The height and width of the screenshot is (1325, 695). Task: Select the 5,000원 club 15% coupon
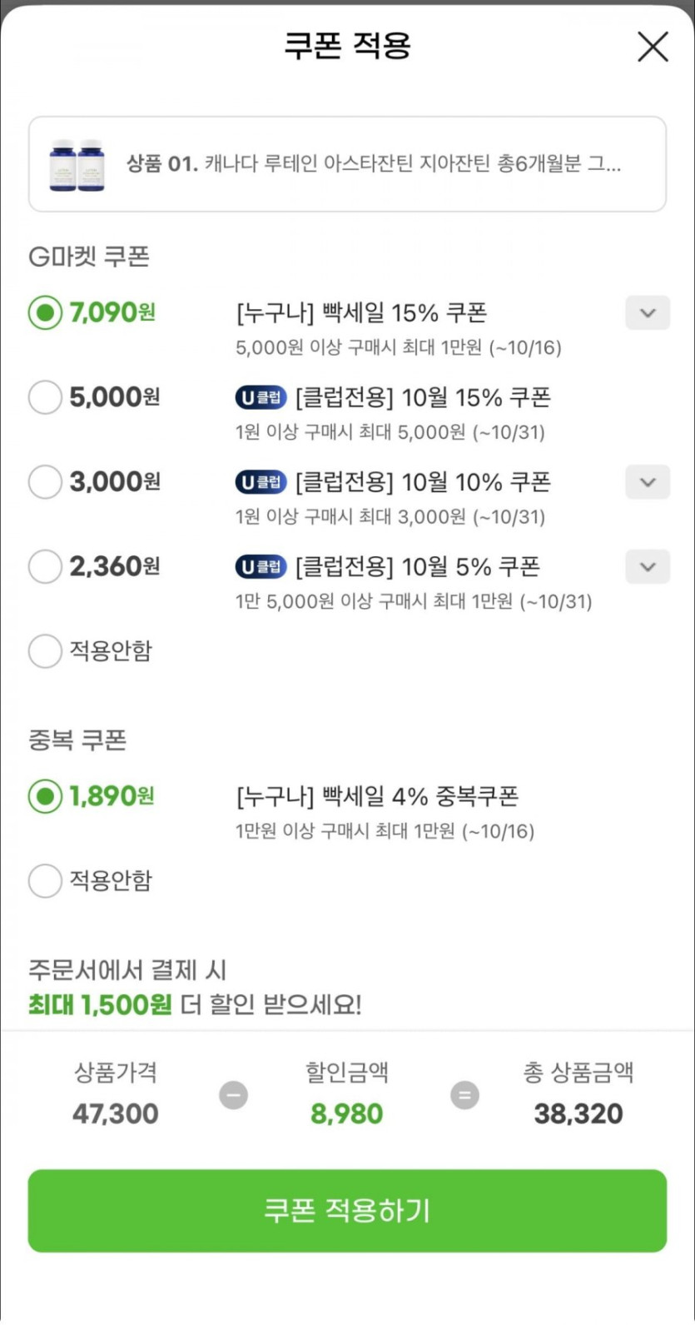click(x=45, y=397)
